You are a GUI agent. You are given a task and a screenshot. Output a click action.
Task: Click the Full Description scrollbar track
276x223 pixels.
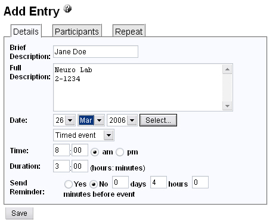click(x=227, y=88)
